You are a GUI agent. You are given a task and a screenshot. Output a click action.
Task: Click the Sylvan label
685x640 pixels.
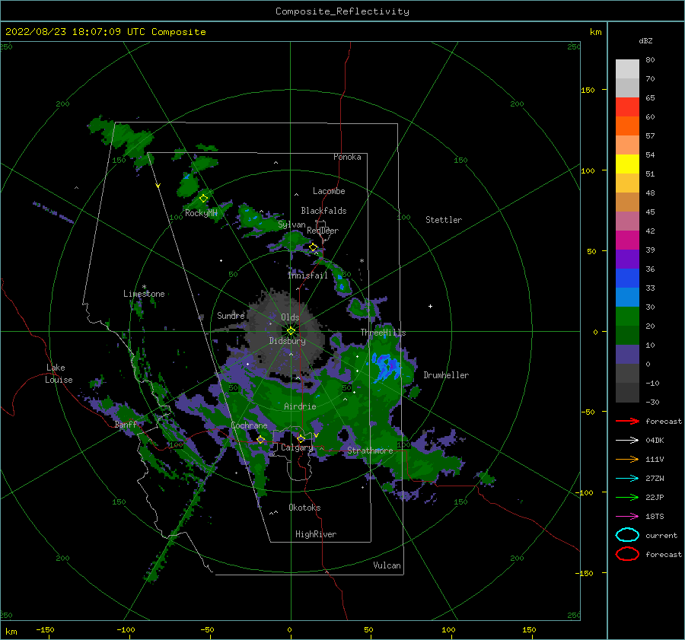point(292,225)
